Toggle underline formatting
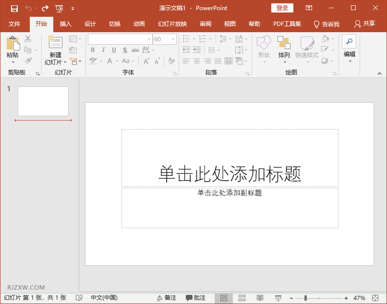Viewport: 387px width, 304px height. (x=113, y=49)
